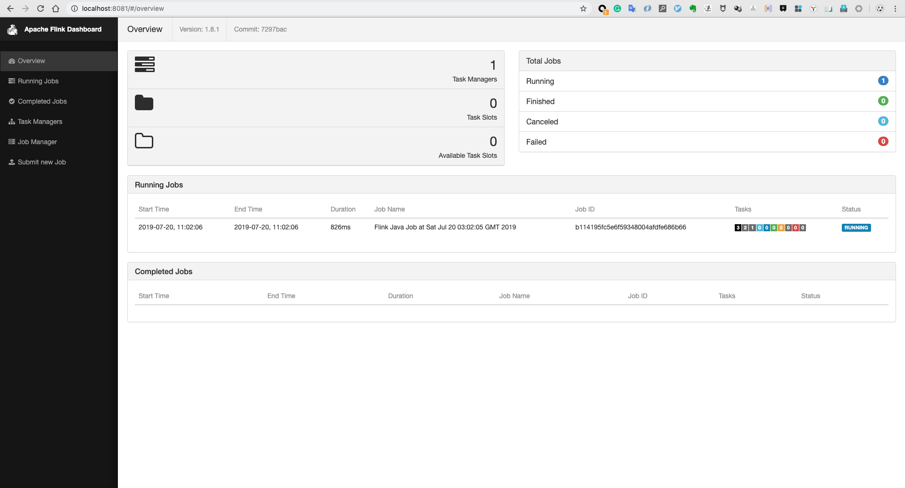
Task: Click the Job Name header in Running Jobs
Action: click(390, 209)
